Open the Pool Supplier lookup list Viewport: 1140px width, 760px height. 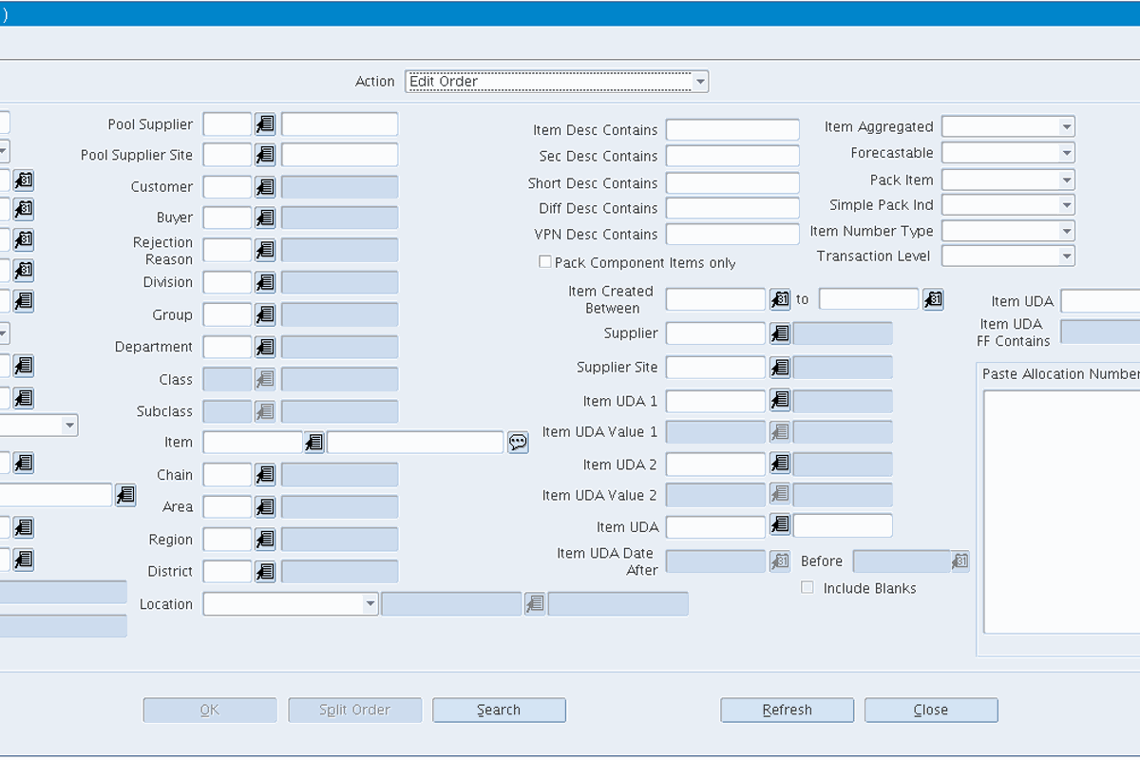point(265,124)
